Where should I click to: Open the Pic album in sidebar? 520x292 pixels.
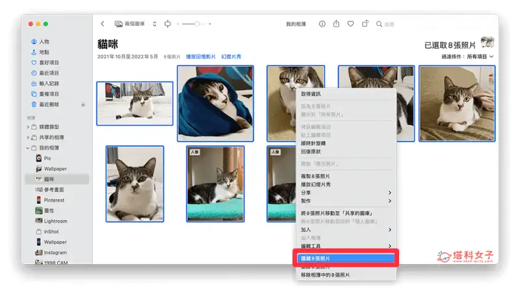47,158
